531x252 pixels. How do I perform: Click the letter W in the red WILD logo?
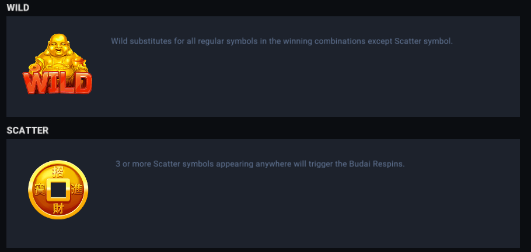34,83
